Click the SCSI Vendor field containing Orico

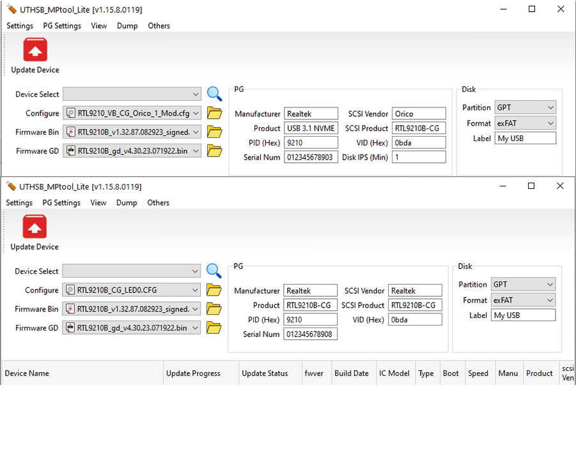point(419,114)
